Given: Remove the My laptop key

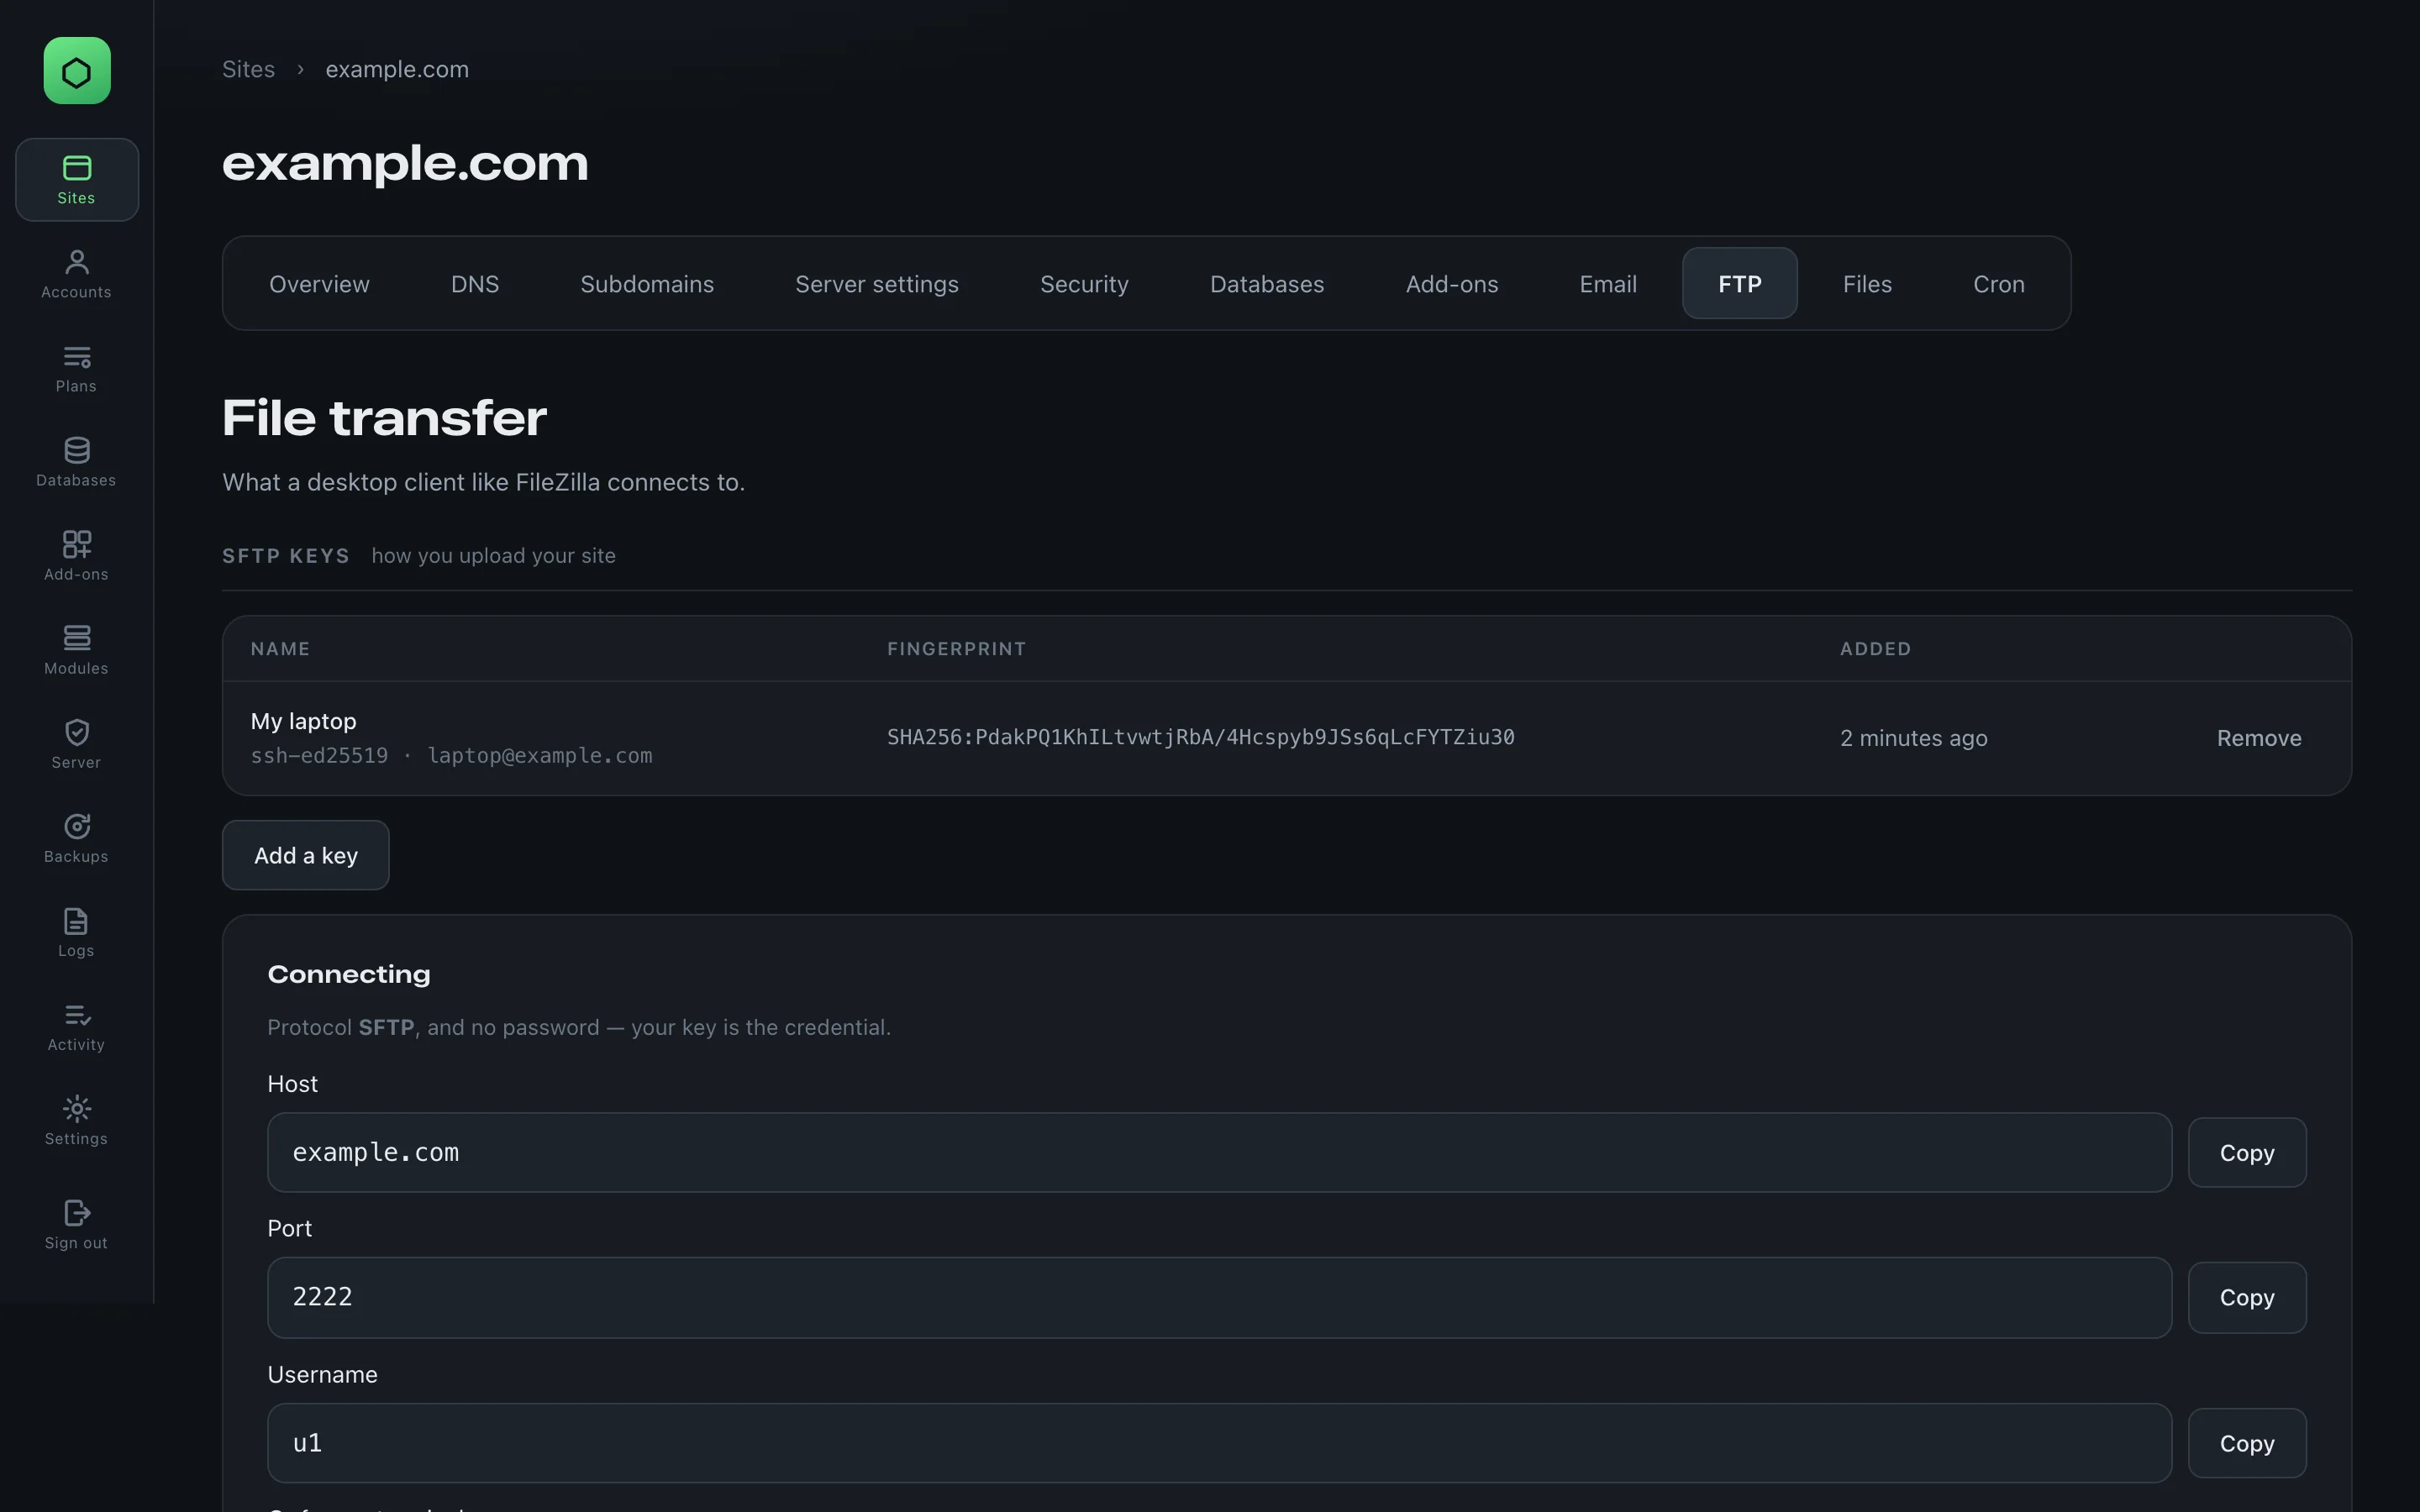Looking at the screenshot, I should (x=2259, y=738).
